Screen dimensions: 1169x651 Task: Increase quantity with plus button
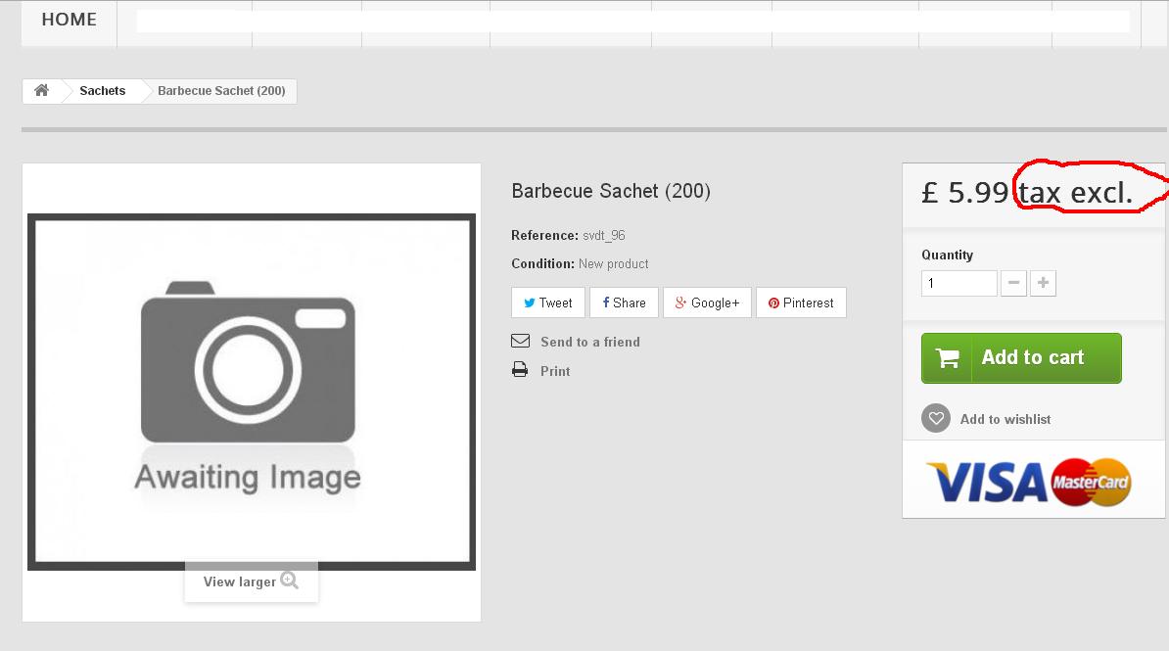[x=1043, y=283]
